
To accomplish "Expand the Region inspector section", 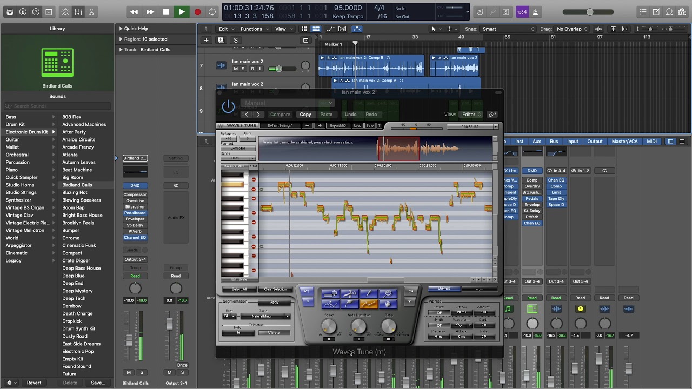I will coord(121,39).
